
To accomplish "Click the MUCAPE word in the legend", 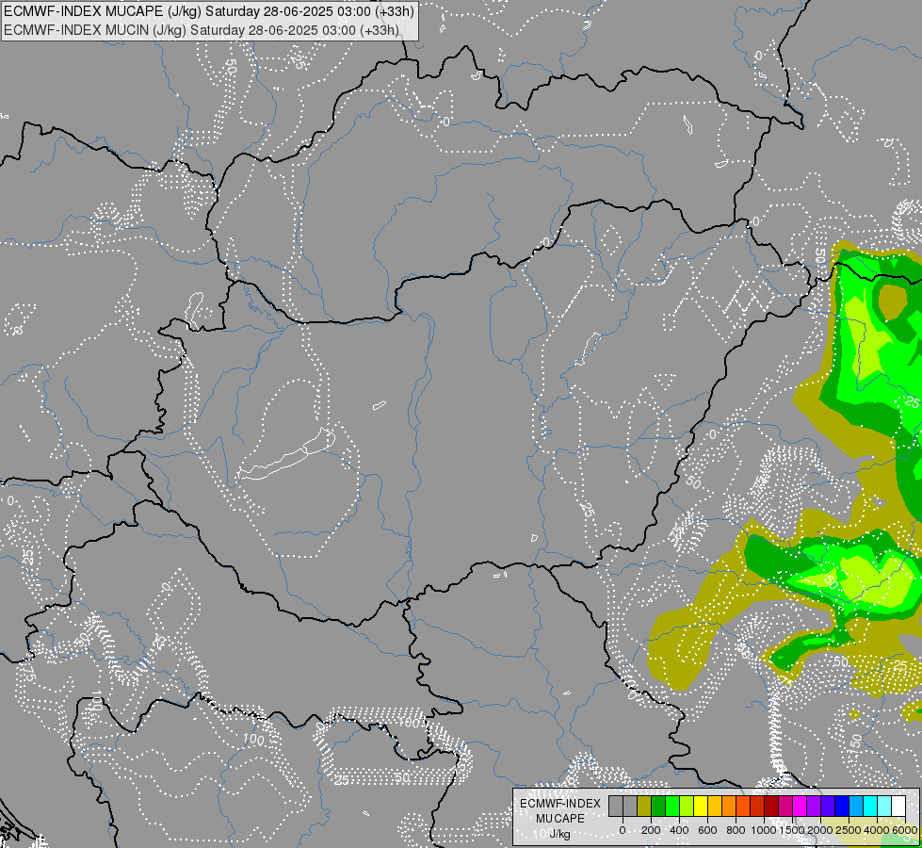I will point(560,819).
